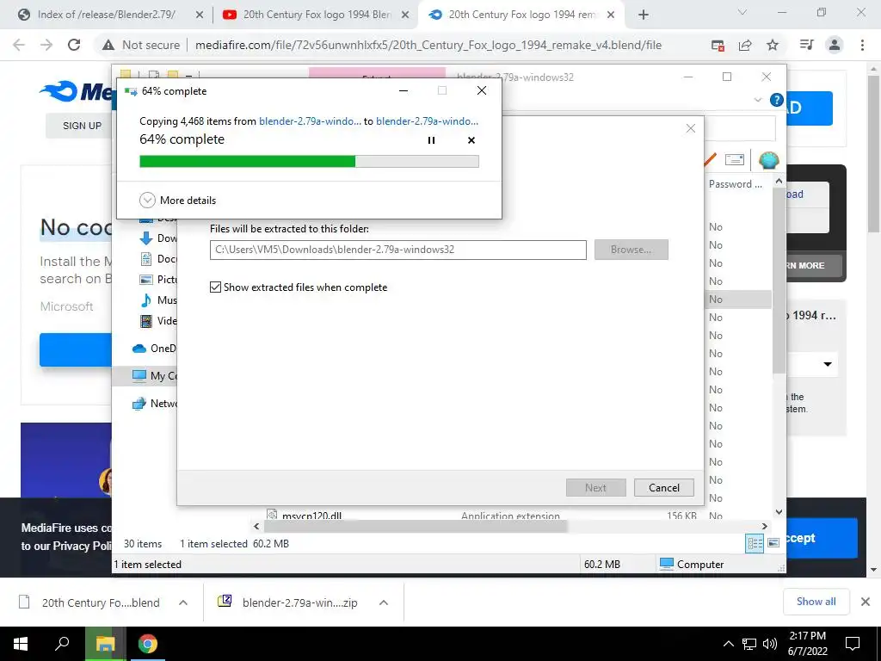Select Pictures in Explorer navigation pane

coord(158,280)
